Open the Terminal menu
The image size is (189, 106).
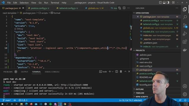point(55,3)
